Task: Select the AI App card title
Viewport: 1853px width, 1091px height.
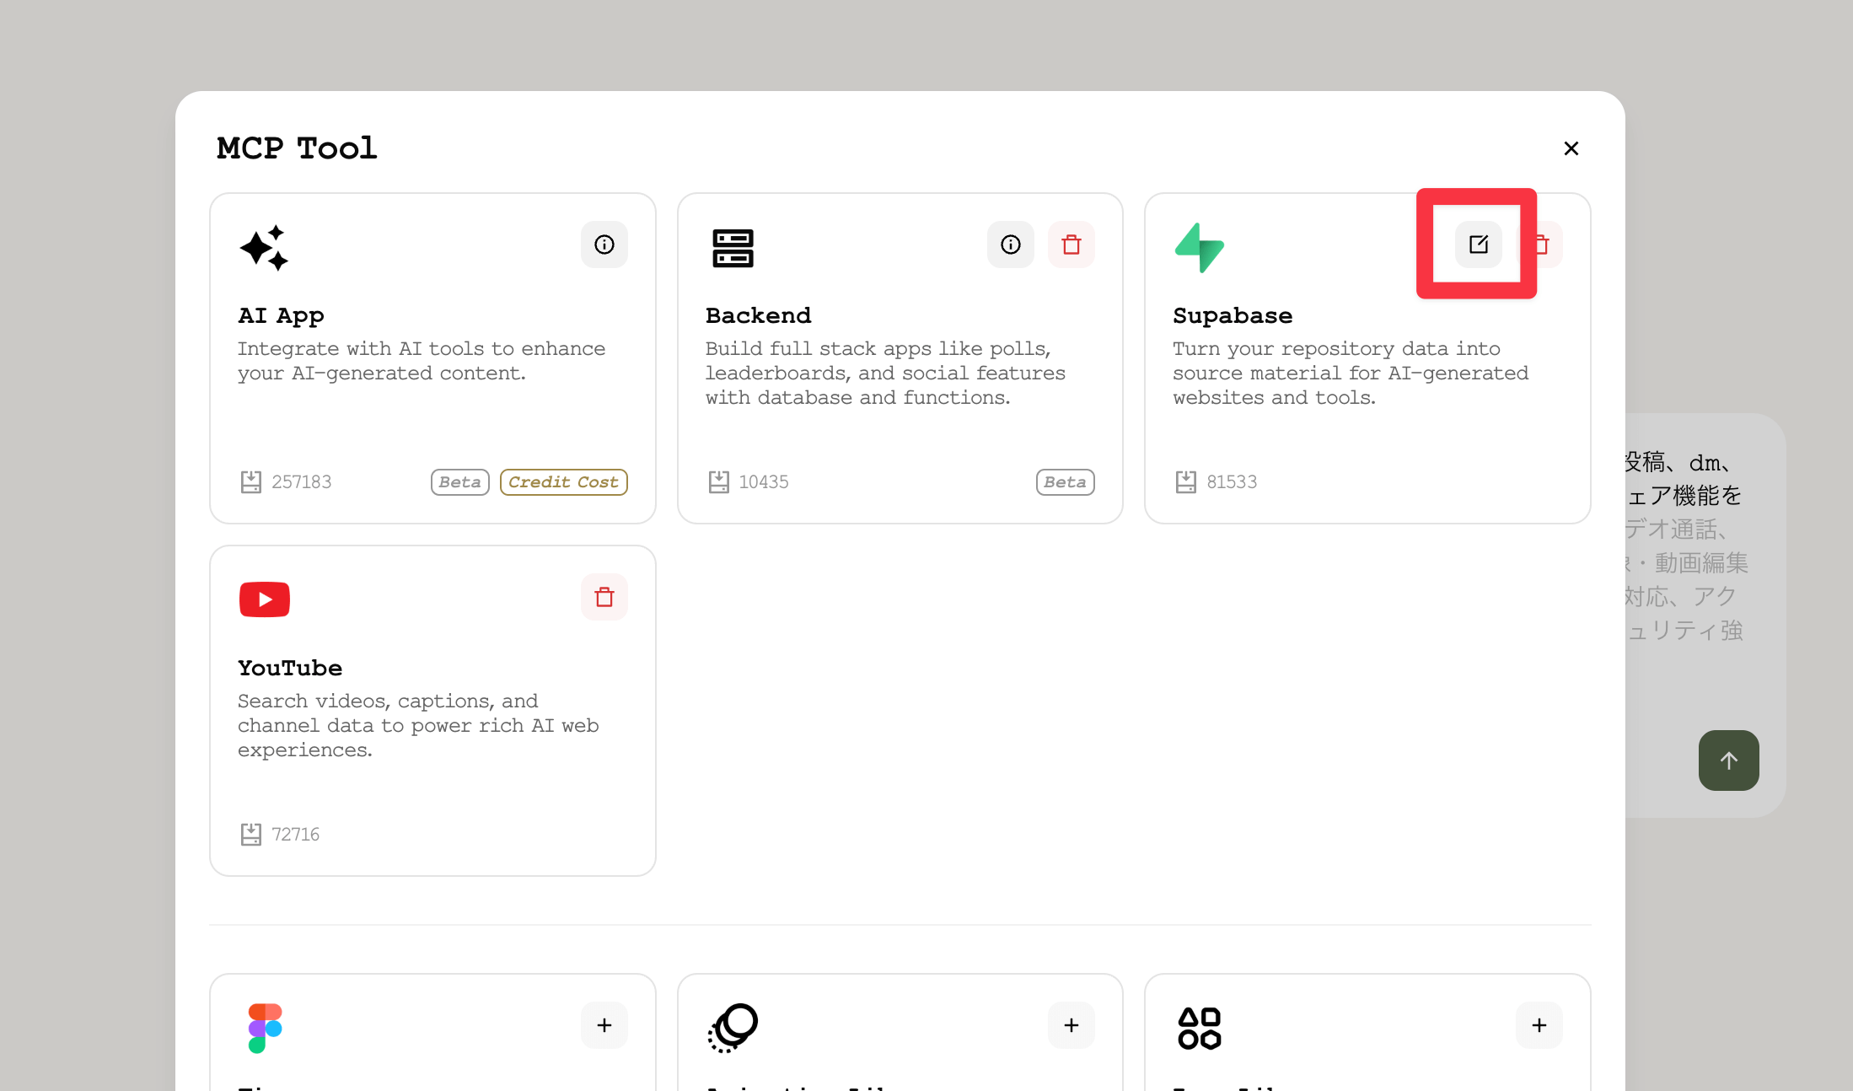Action: pyautogui.click(x=281, y=315)
